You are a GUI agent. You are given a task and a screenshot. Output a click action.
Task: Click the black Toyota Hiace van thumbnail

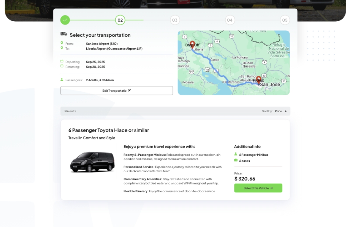[x=92, y=162]
